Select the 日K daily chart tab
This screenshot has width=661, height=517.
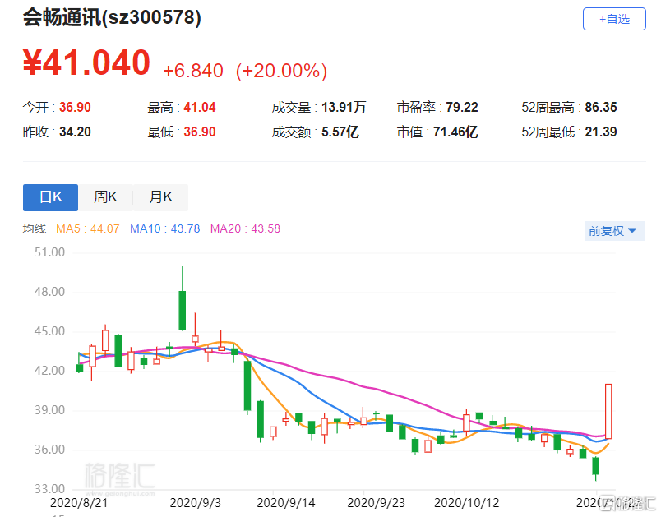[50, 197]
